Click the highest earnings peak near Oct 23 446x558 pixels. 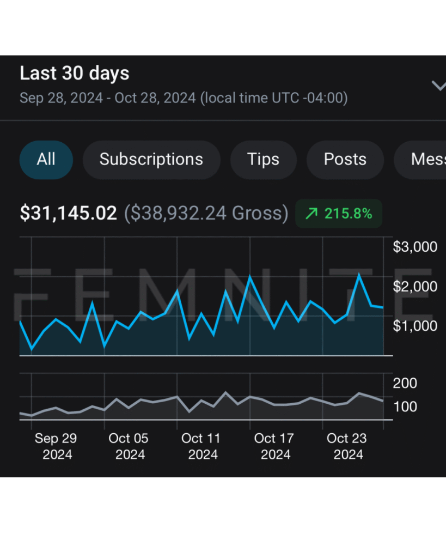click(359, 275)
